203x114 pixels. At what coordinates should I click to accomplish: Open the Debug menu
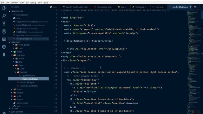pos(33,3)
